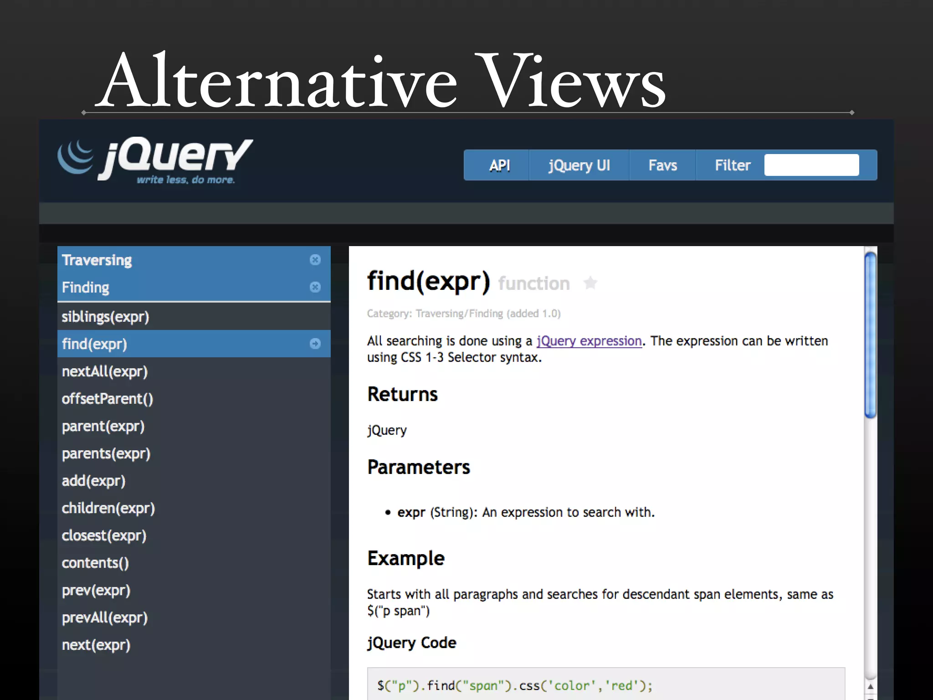Open prev(expr) from the list
The height and width of the screenshot is (700, 933).
194,590
